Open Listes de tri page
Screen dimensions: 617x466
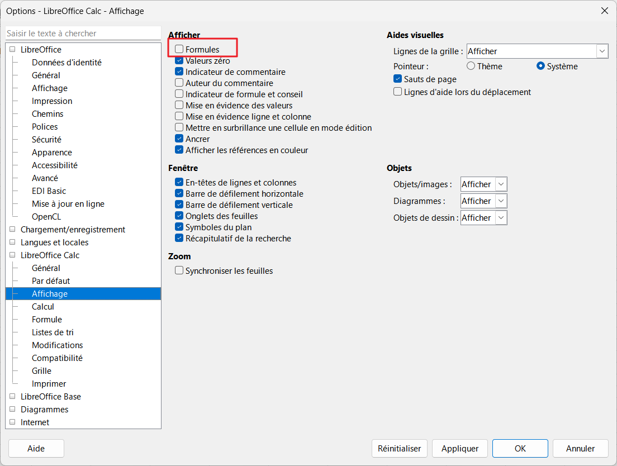point(53,332)
